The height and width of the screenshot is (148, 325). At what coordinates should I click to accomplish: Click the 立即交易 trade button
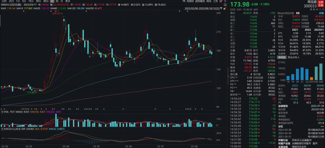coord(321,3)
